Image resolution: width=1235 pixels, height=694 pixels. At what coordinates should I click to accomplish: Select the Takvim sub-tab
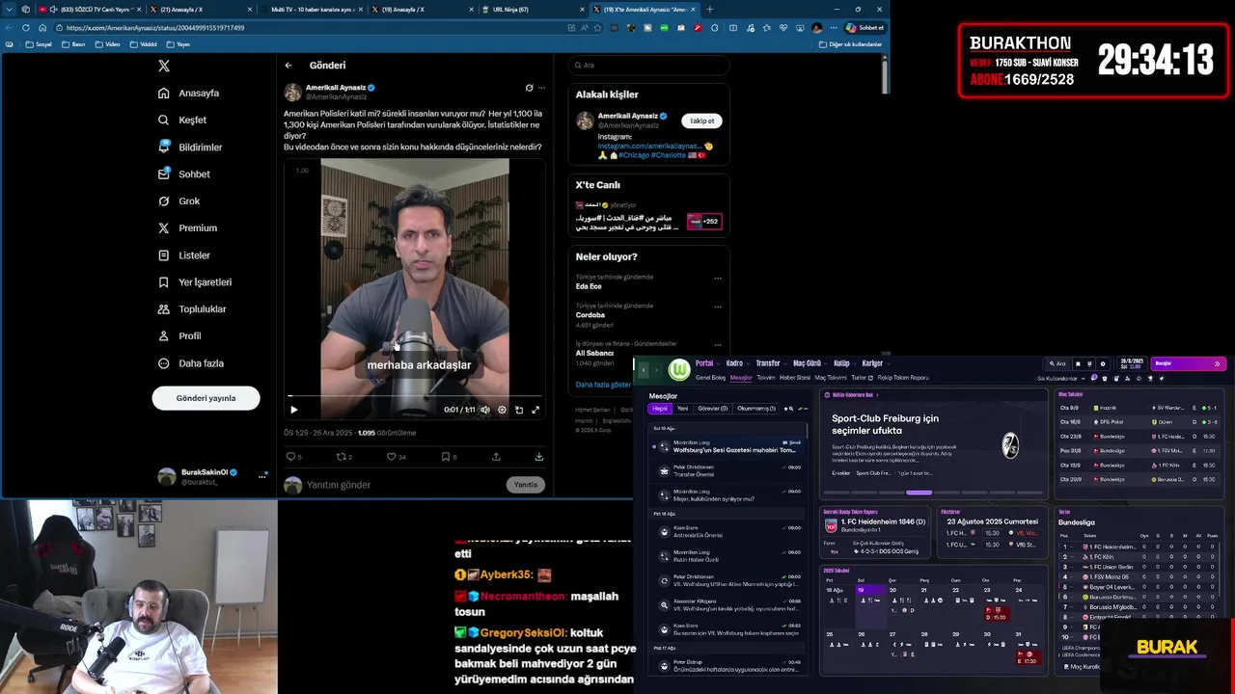(x=766, y=378)
